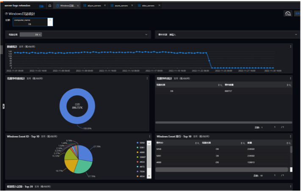Search the server name column in ranking table
Image resolution: width=303 pixels, height=192 pixels.
click(x=244, y=143)
